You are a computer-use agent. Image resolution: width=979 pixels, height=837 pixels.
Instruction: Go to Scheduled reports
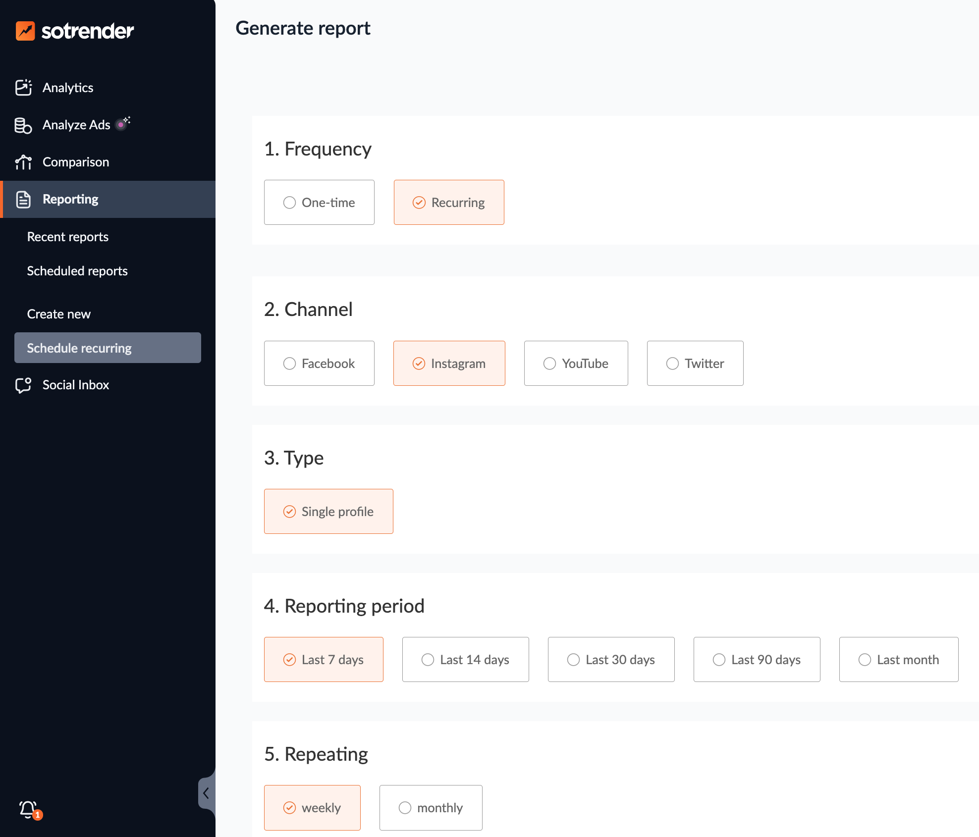click(77, 271)
